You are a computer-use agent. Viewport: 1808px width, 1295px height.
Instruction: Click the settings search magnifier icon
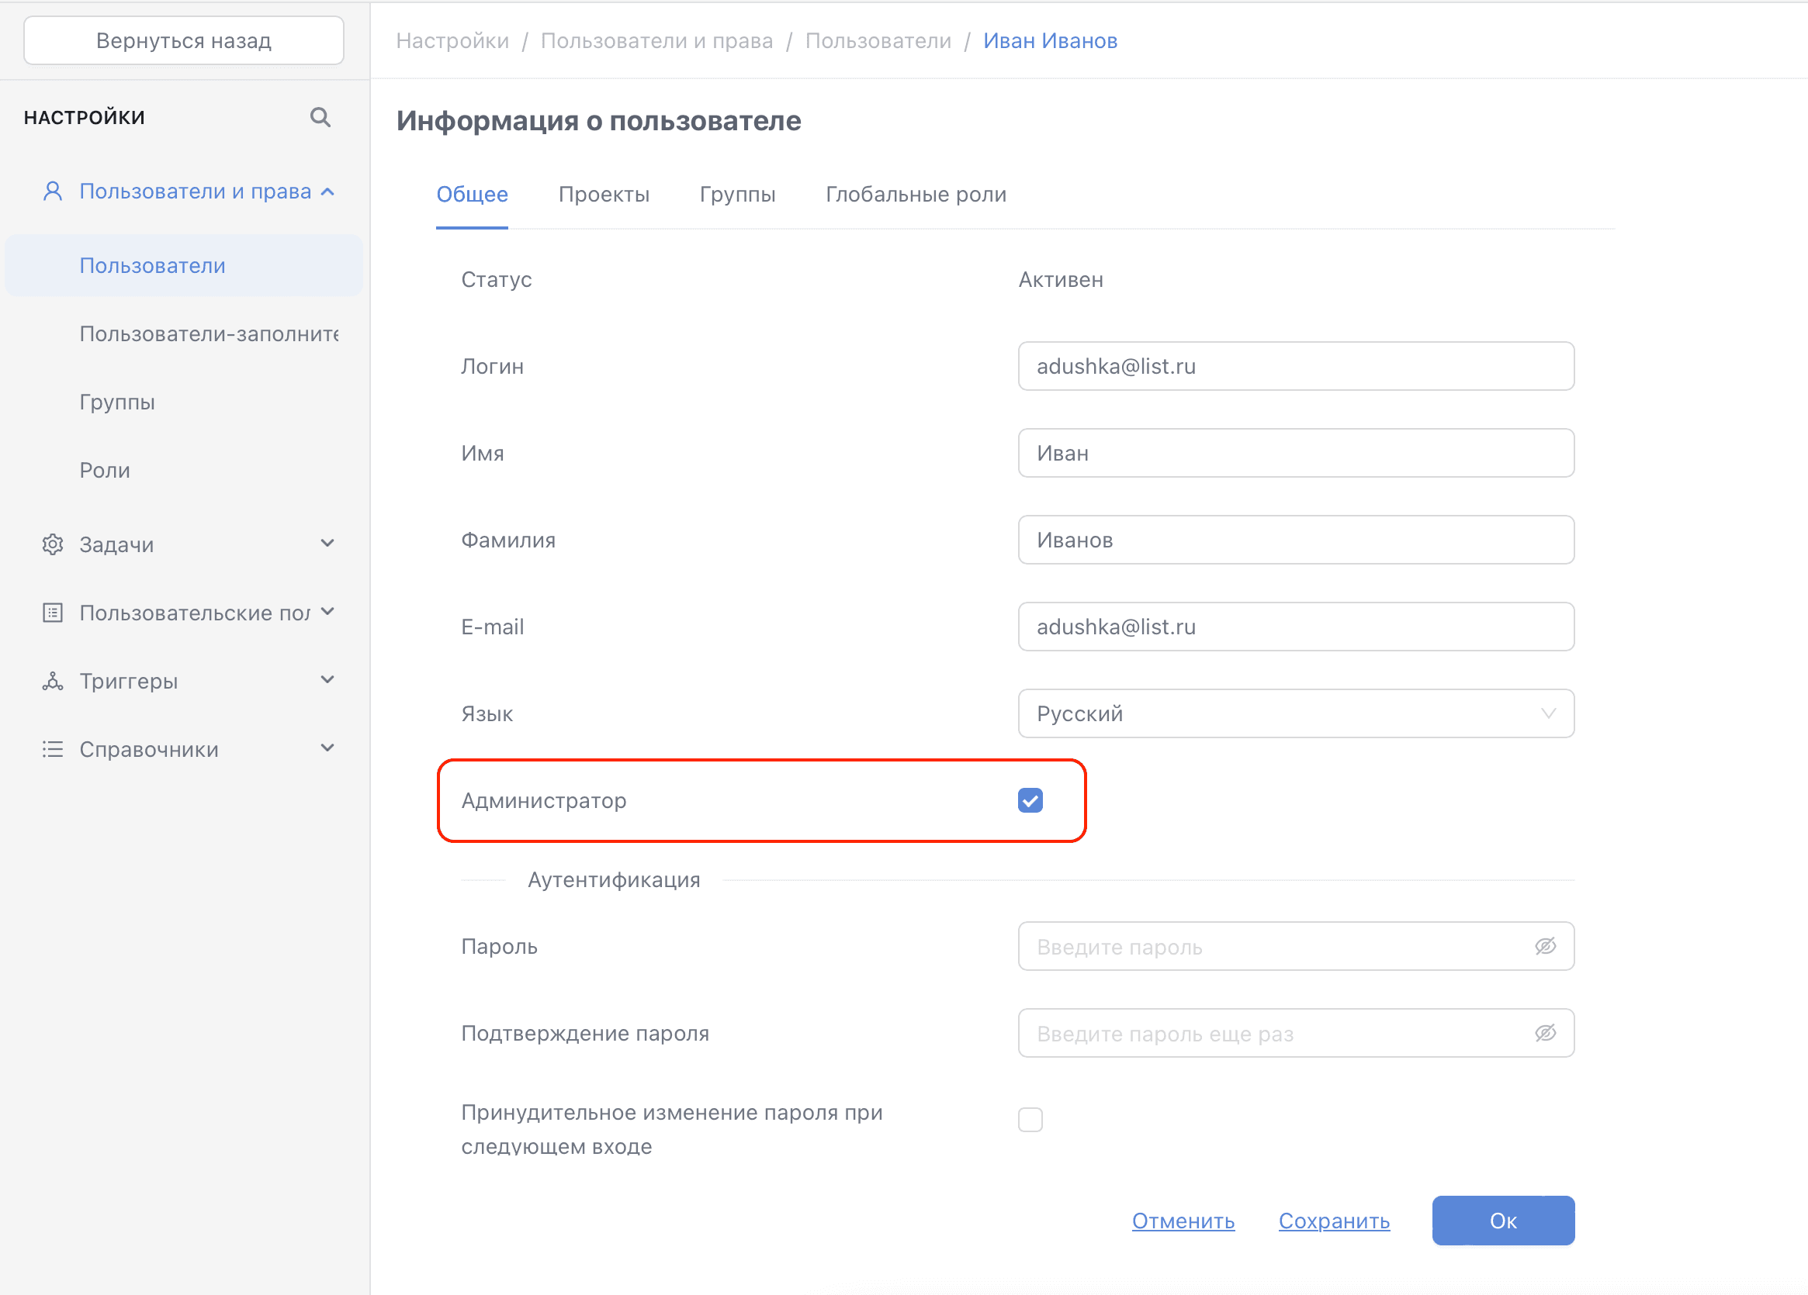(320, 117)
